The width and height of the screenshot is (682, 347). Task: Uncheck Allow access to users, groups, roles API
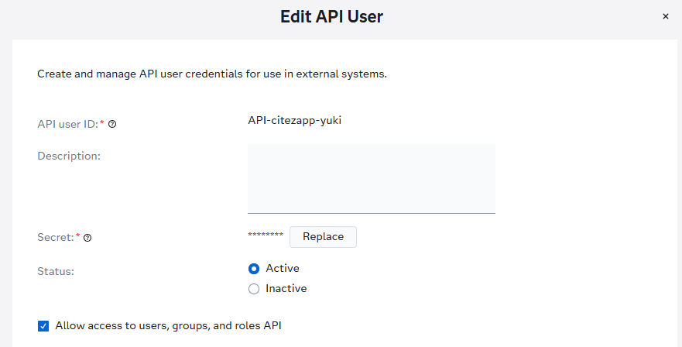click(x=43, y=326)
